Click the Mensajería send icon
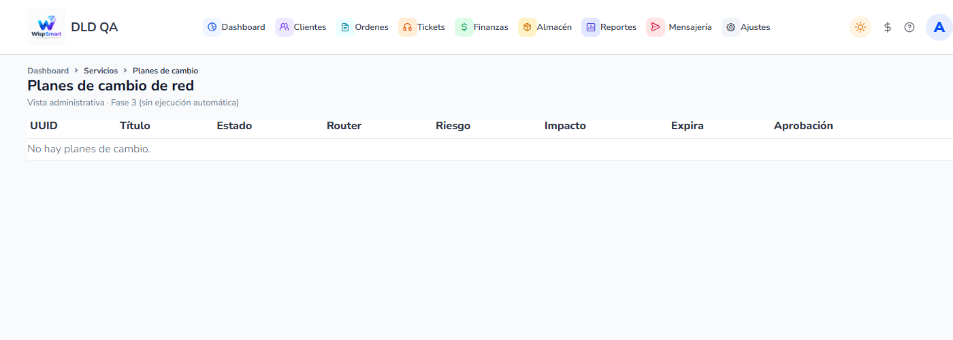953x340 pixels. [656, 27]
